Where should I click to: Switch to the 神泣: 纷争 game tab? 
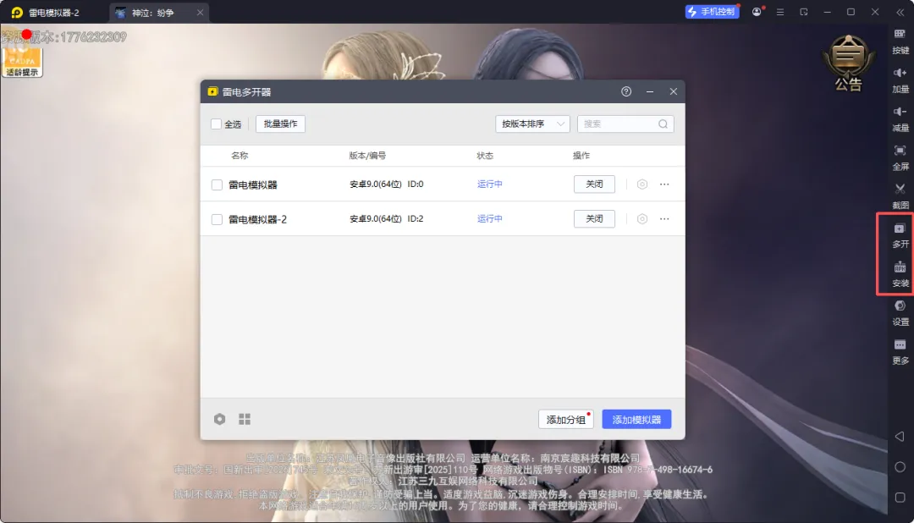click(x=152, y=12)
